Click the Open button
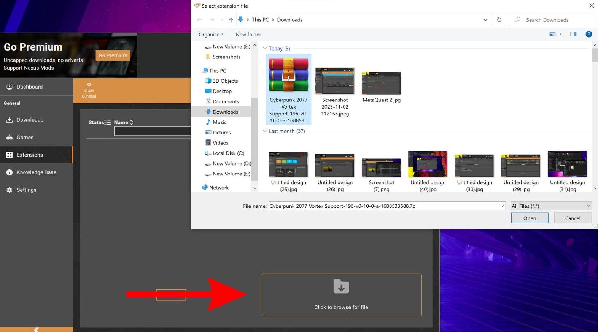This screenshot has height=332, width=598. 530,218
